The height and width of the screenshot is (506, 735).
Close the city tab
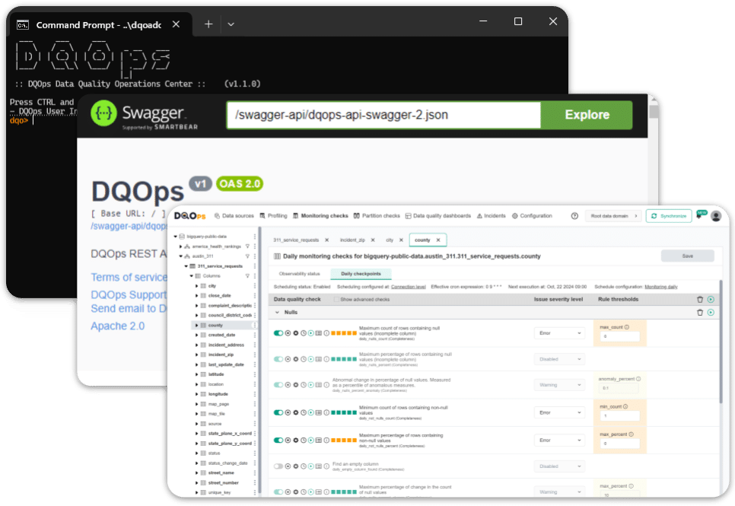coord(401,240)
